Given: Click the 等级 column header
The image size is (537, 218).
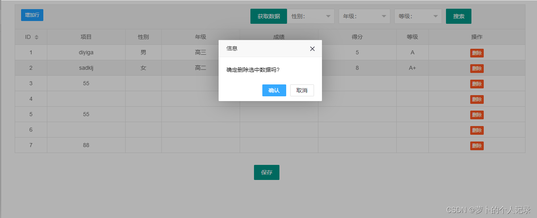Looking at the screenshot, I should (413, 37).
